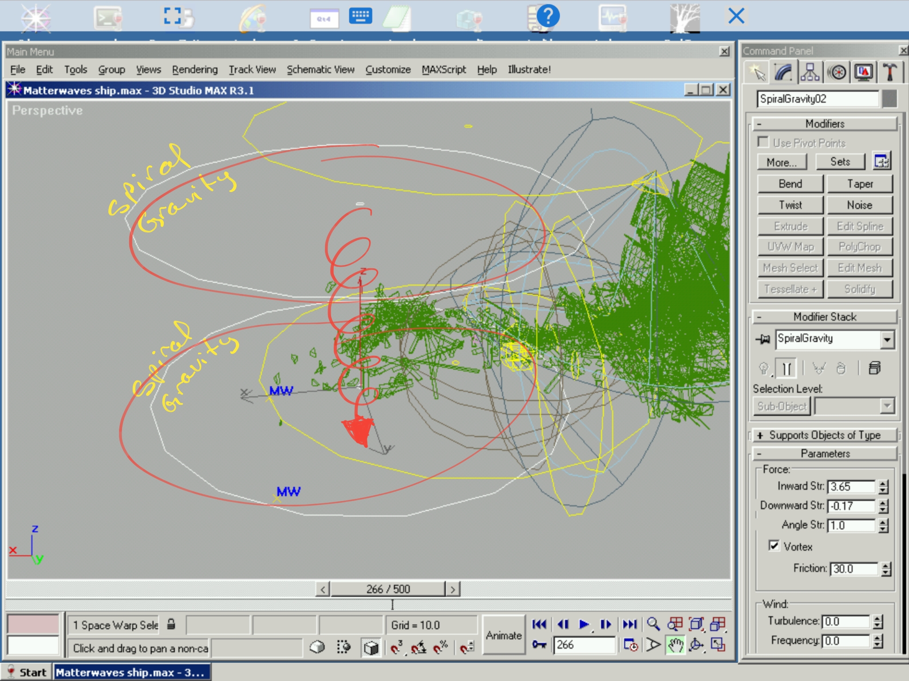Click the object color swatch beside SpiralGravity02
The height and width of the screenshot is (681, 909).
pos(889,99)
